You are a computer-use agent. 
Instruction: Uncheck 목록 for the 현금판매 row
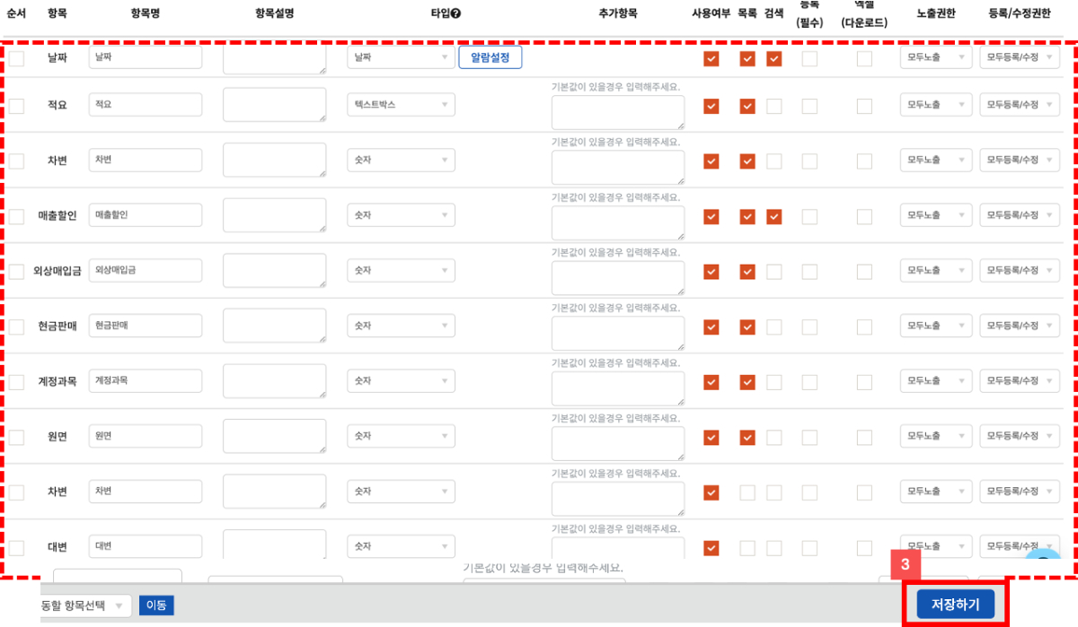pos(747,327)
